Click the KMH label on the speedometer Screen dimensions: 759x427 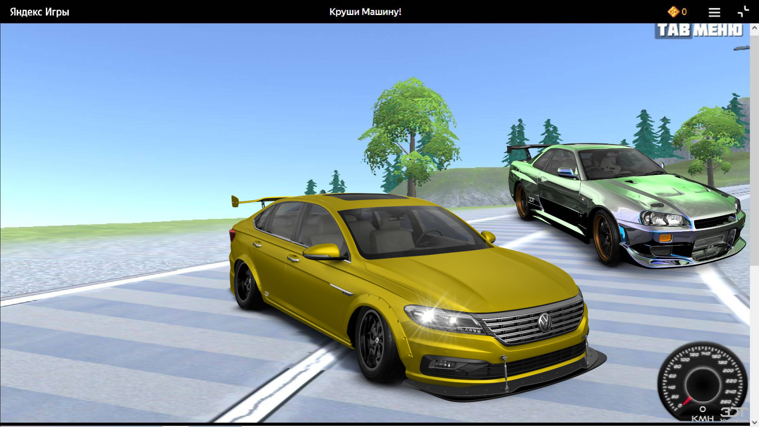[x=703, y=418]
